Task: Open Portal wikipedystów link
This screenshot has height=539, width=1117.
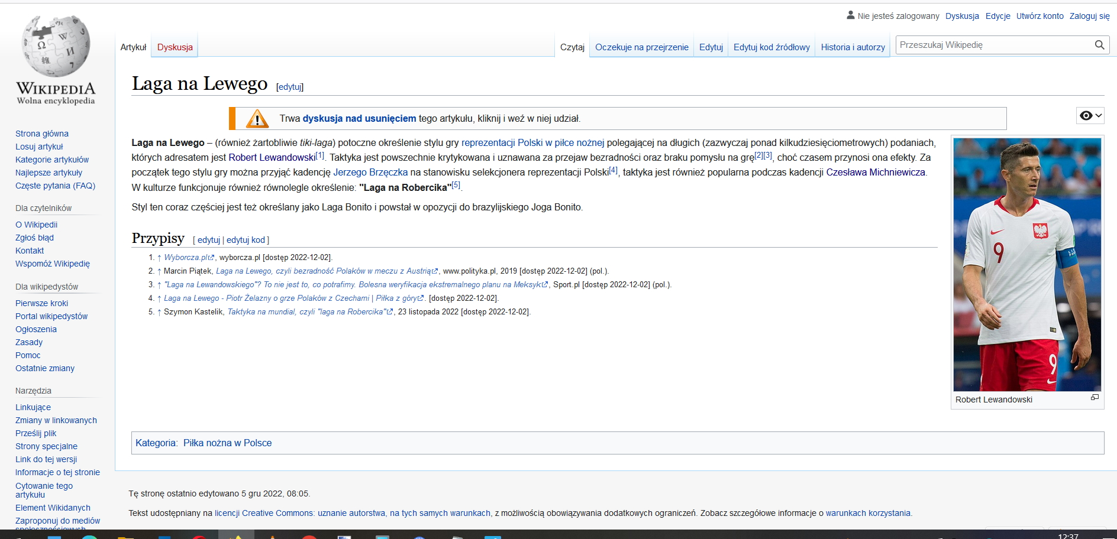Action: pyautogui.click(x=51, y=316)
